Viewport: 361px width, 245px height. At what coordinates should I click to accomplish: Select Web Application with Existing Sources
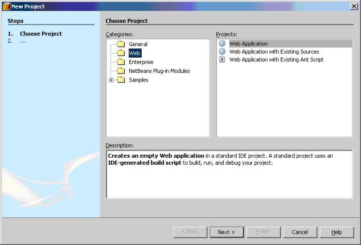coord(274,52)
